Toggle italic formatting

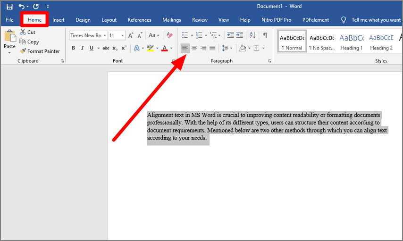pos(82,48)
